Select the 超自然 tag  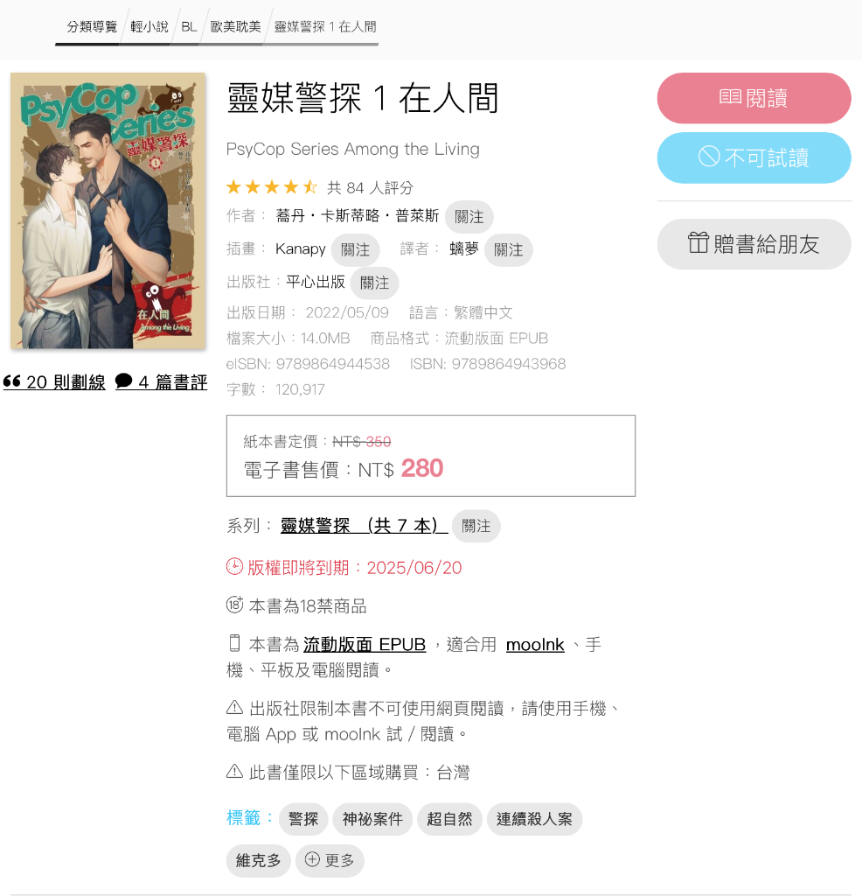(450, 819)
